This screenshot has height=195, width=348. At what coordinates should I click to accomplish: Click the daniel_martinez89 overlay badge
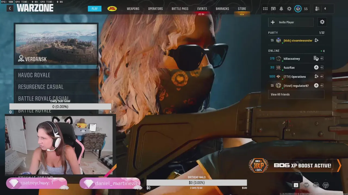(110, 183)
